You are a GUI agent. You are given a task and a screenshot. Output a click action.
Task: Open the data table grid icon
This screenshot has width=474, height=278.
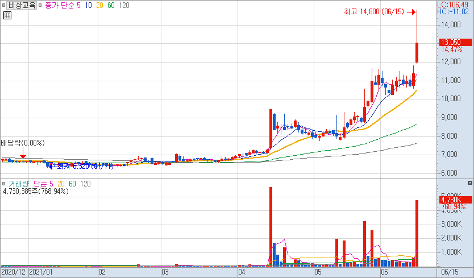click(x=7, y=15)
